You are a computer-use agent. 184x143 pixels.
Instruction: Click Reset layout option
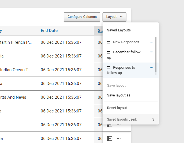tap(117, 108)
